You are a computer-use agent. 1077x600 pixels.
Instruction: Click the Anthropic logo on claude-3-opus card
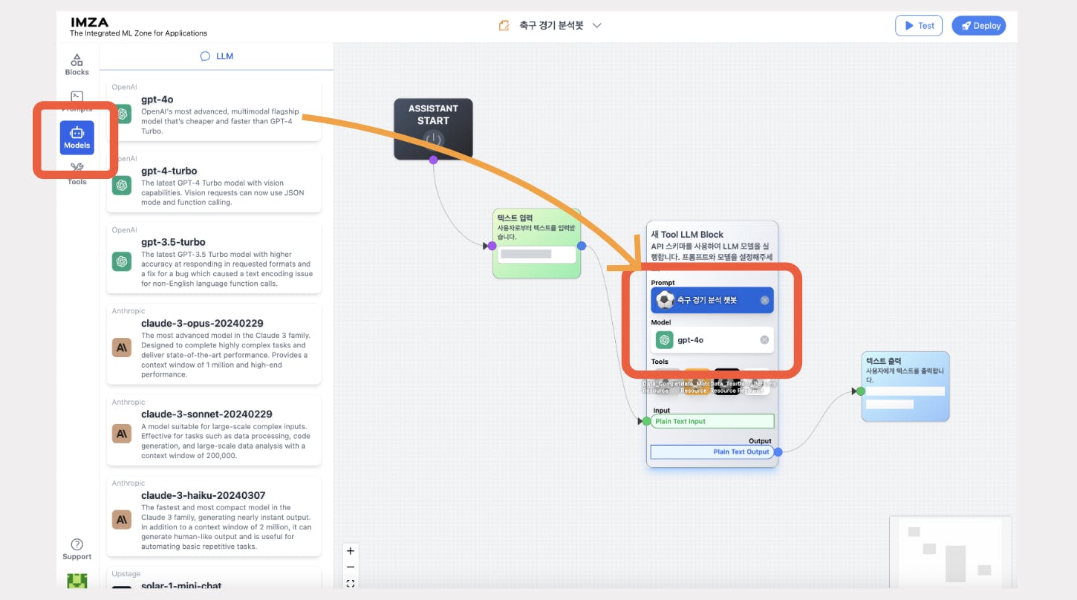pos(122,347)
